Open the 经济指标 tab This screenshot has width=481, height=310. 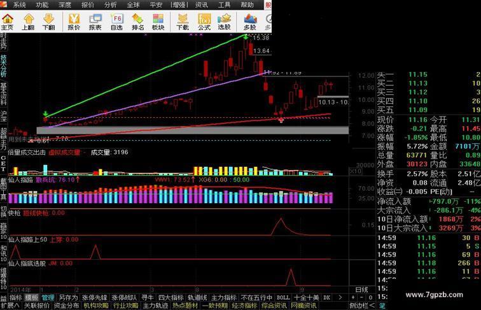tap(244, 306)
